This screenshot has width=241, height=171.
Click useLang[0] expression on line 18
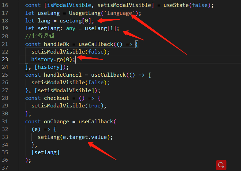[75, 21]
